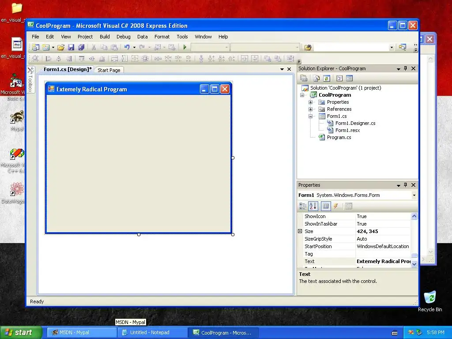
Task: Expand the Size property row
Action: [300, 231]
